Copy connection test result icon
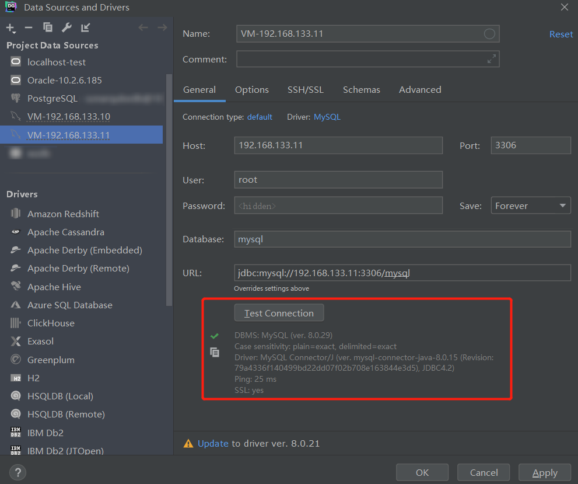Image resolution: width=578 pixels, height=484 pixels. coord(215,352)
